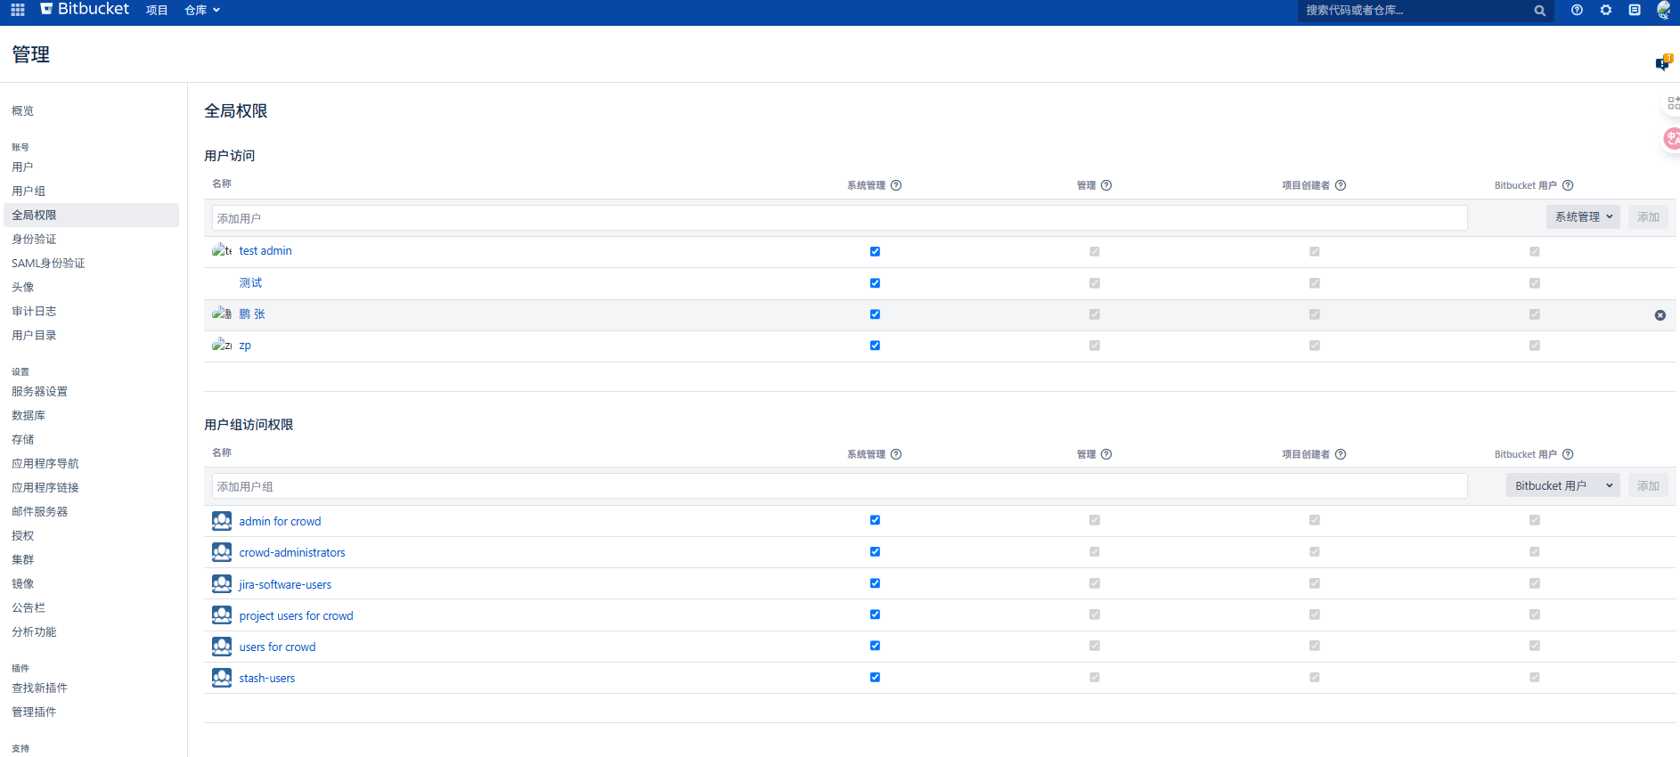The image size is (1680, 757).
Task: Toggle 系统管理 checkbox for zp user
Action: (875, 346)
